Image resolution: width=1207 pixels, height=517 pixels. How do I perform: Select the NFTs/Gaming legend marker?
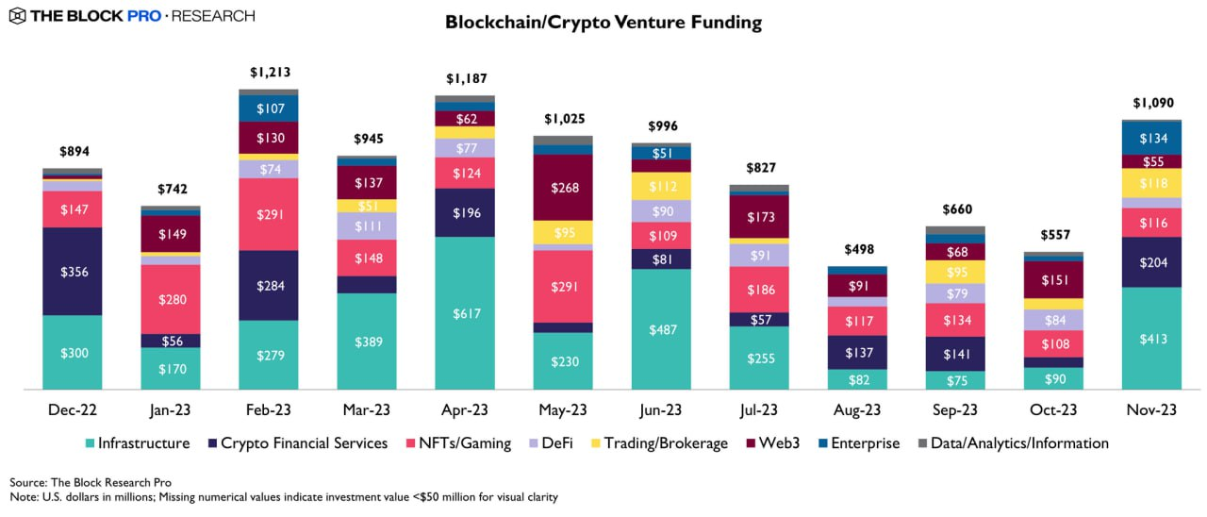click(408, 443)
